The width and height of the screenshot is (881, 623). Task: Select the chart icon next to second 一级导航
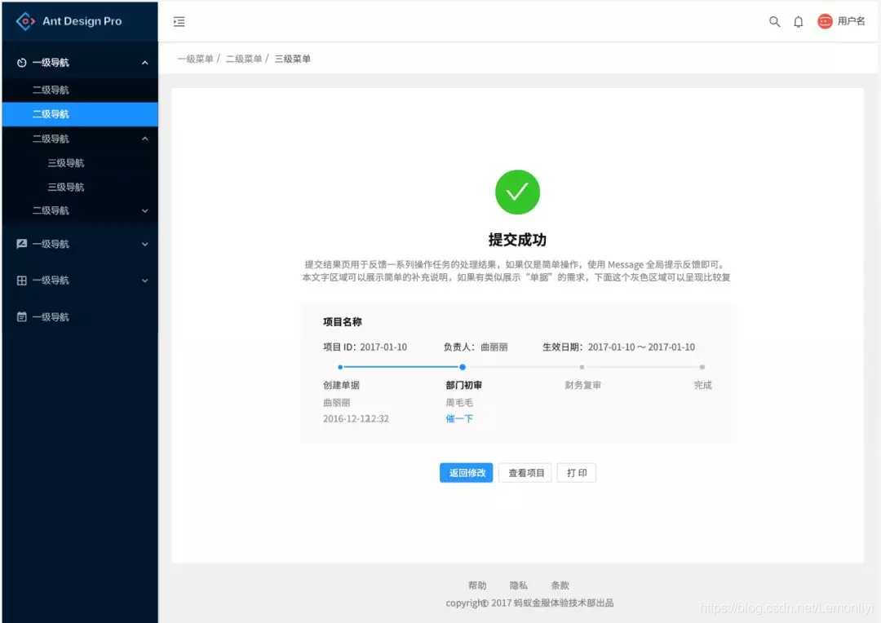click(x=21, y=243)
